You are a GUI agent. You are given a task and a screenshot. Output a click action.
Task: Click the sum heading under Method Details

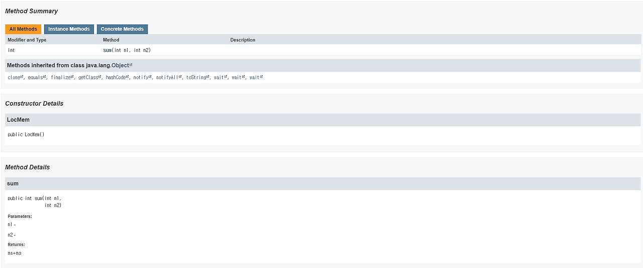click(x=13, y=183)
